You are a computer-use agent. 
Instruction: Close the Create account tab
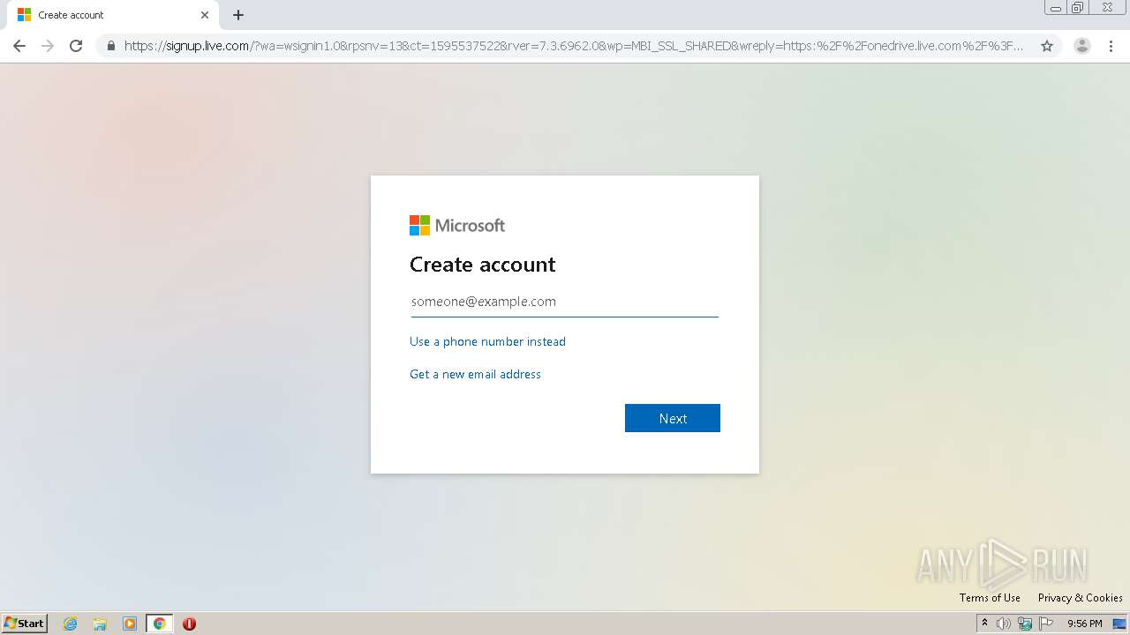(x=205, y=15)
